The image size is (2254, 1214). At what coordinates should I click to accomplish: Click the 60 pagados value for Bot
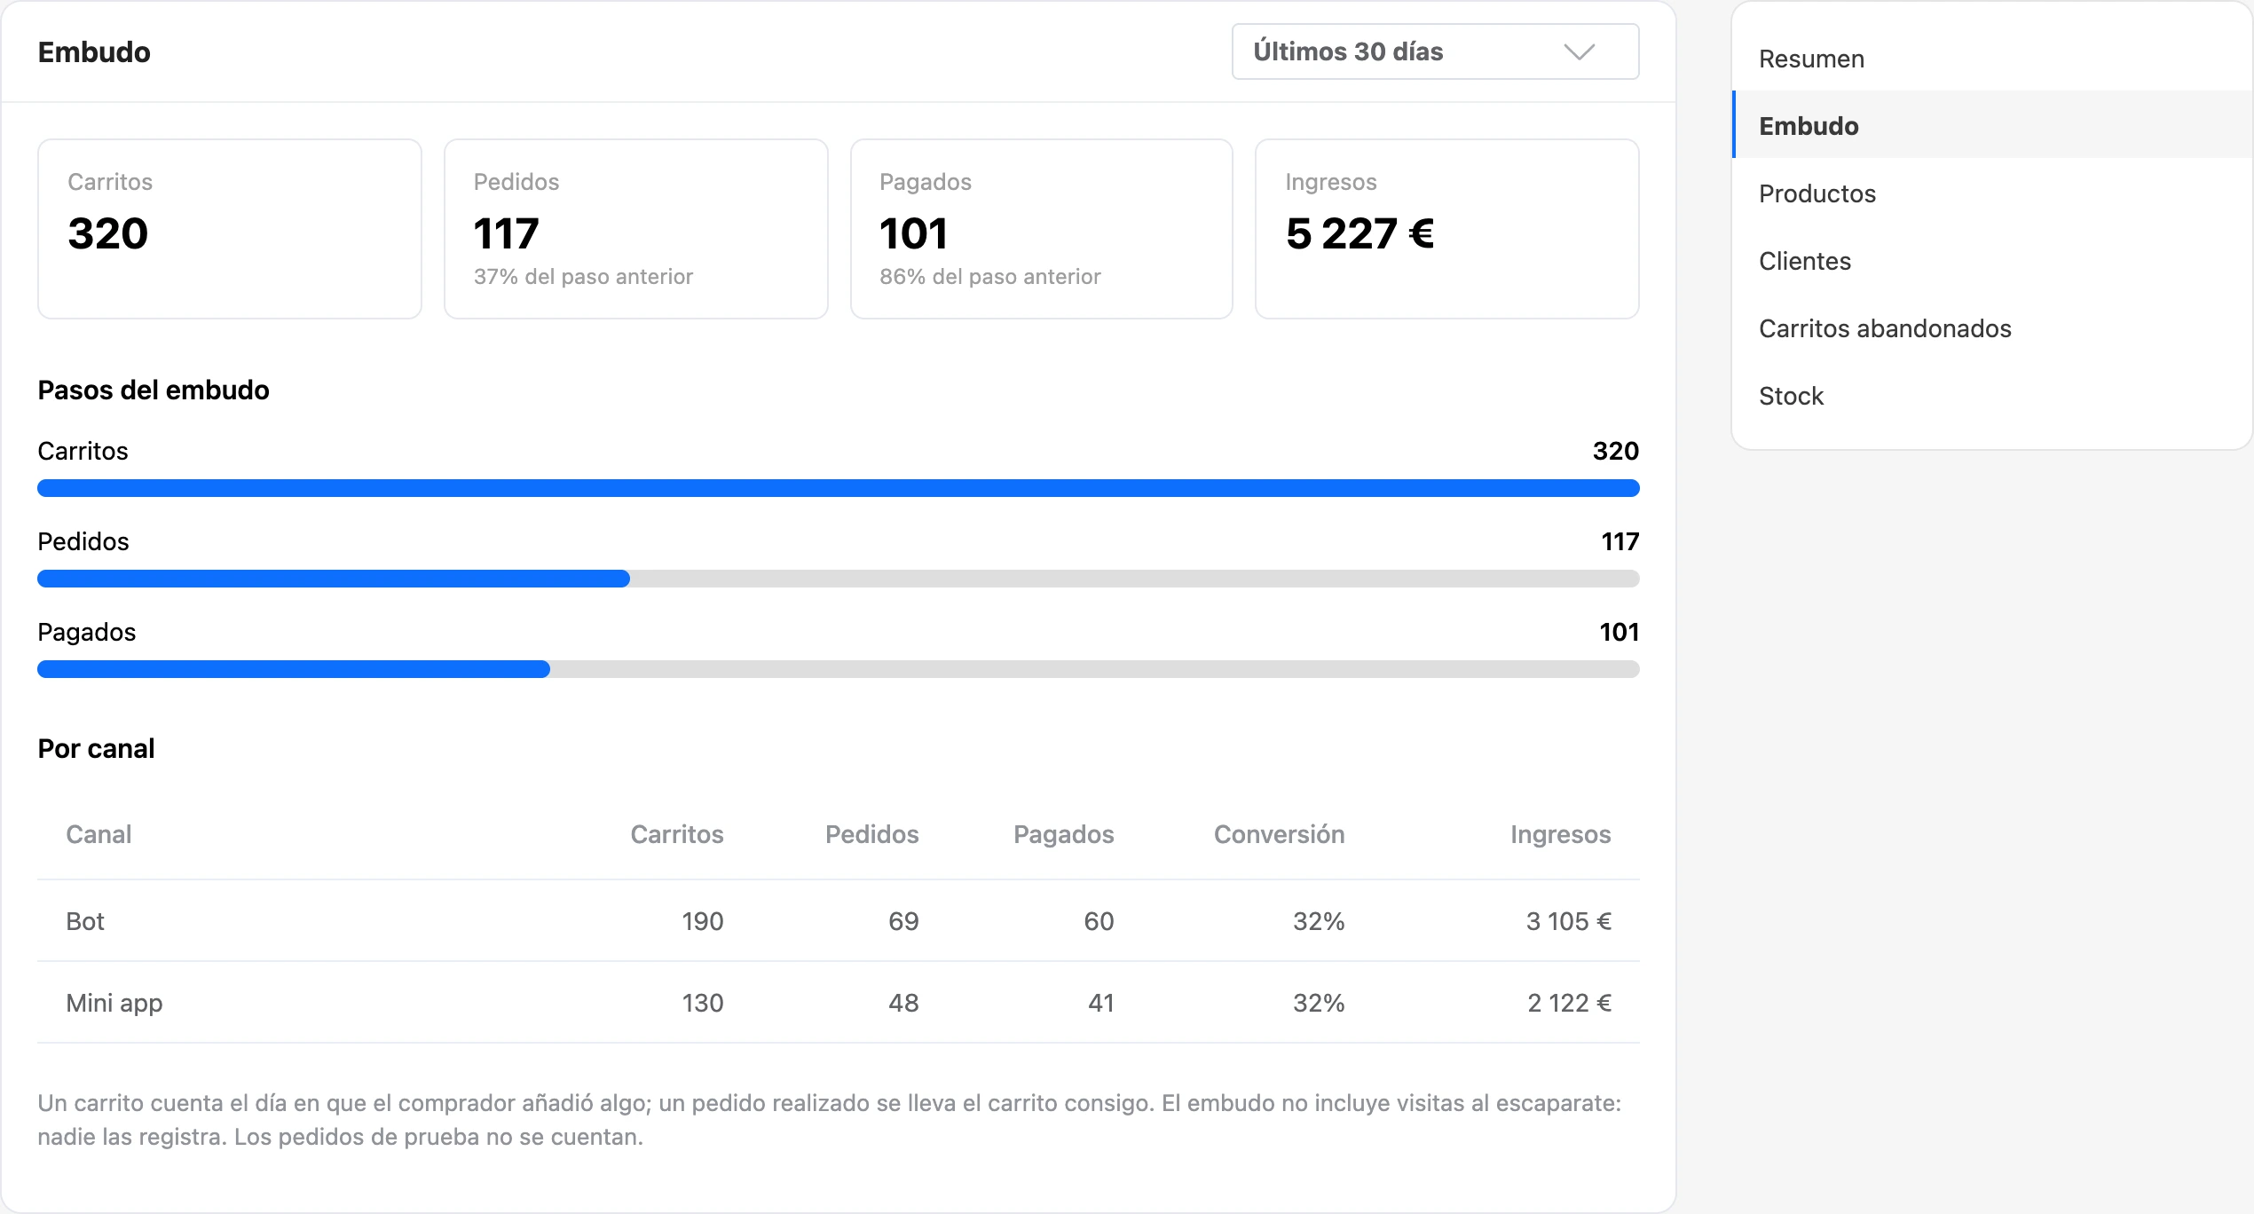(1099, 921)
